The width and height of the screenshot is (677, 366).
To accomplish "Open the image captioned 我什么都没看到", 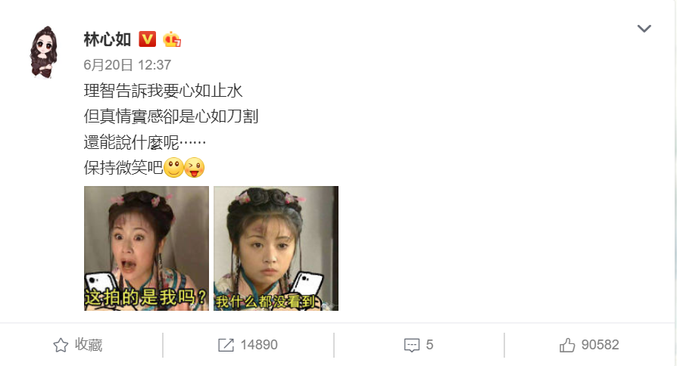I will [276, 248].
